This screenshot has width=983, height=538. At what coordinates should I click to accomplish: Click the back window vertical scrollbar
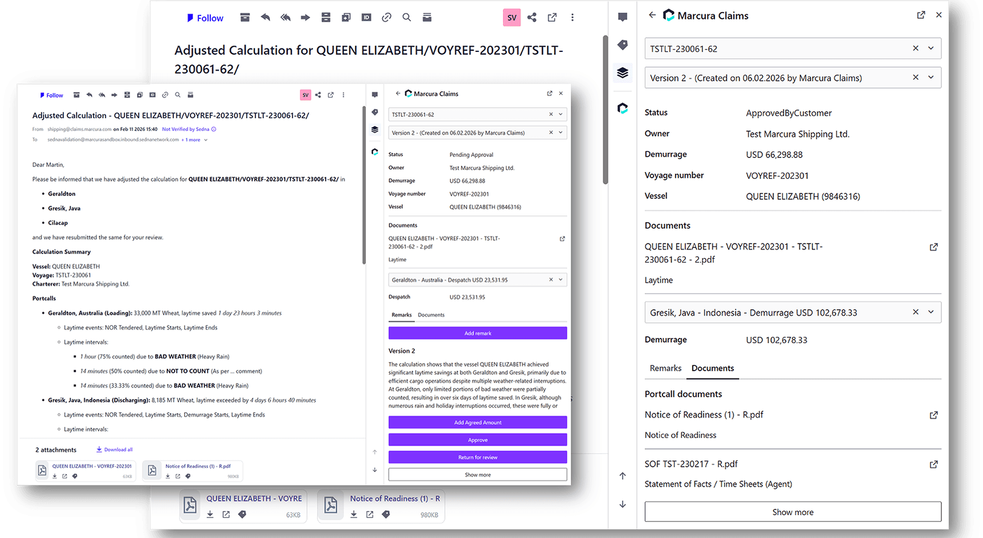[605, 109]
